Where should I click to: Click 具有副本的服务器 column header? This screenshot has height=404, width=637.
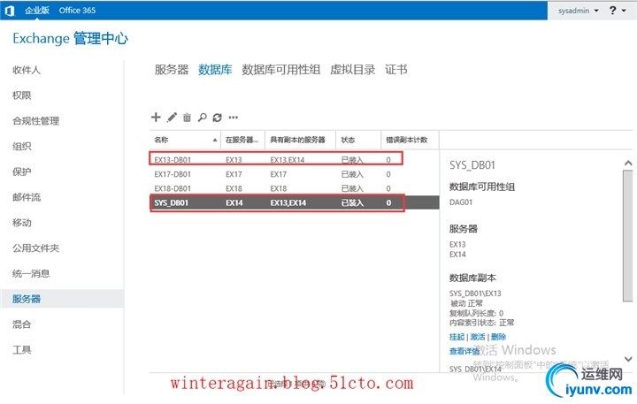(298, 140)
